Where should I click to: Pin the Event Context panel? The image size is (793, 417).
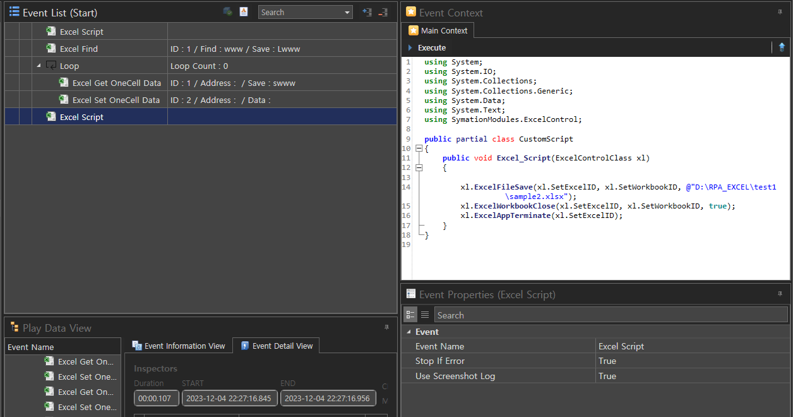click(779, 12)
